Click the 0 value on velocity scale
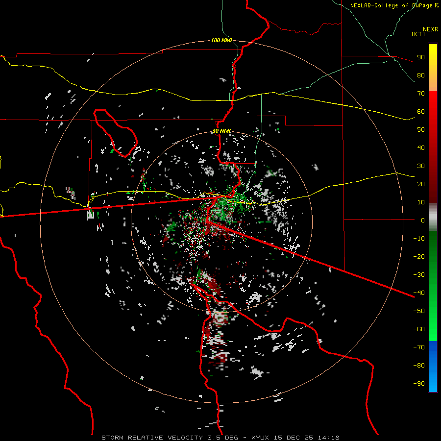Image resolution: width=441 pixels, height=441 pixels. 423,220
